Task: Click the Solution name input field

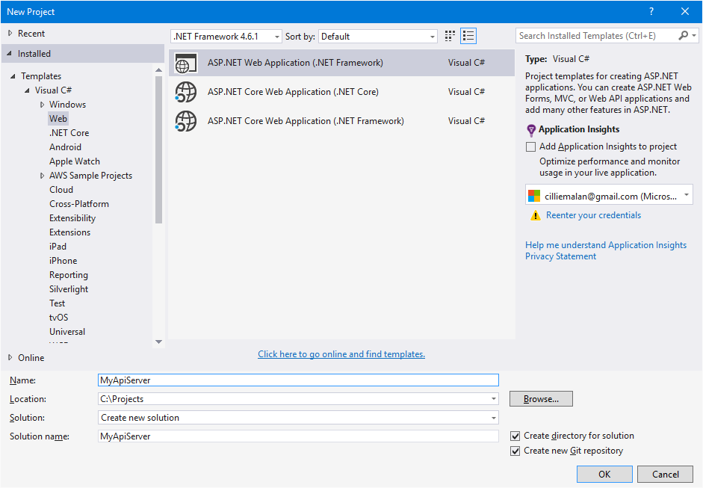Action: (x=298, y=436)
